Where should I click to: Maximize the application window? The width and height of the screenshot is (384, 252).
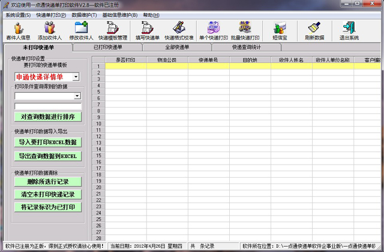click(358, 4)
